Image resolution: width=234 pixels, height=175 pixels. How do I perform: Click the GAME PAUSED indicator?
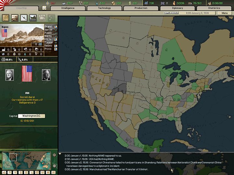[171, 13]
